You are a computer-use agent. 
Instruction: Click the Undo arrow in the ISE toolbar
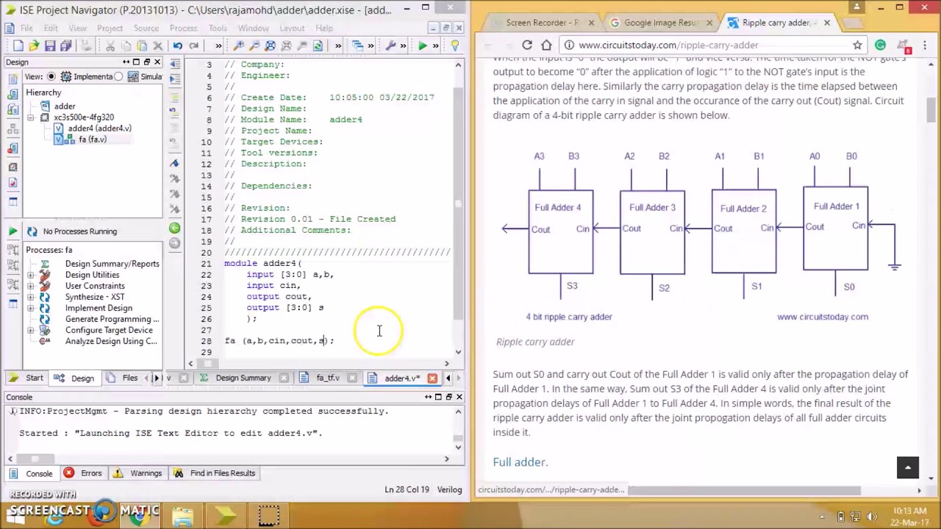coord(177,46)
